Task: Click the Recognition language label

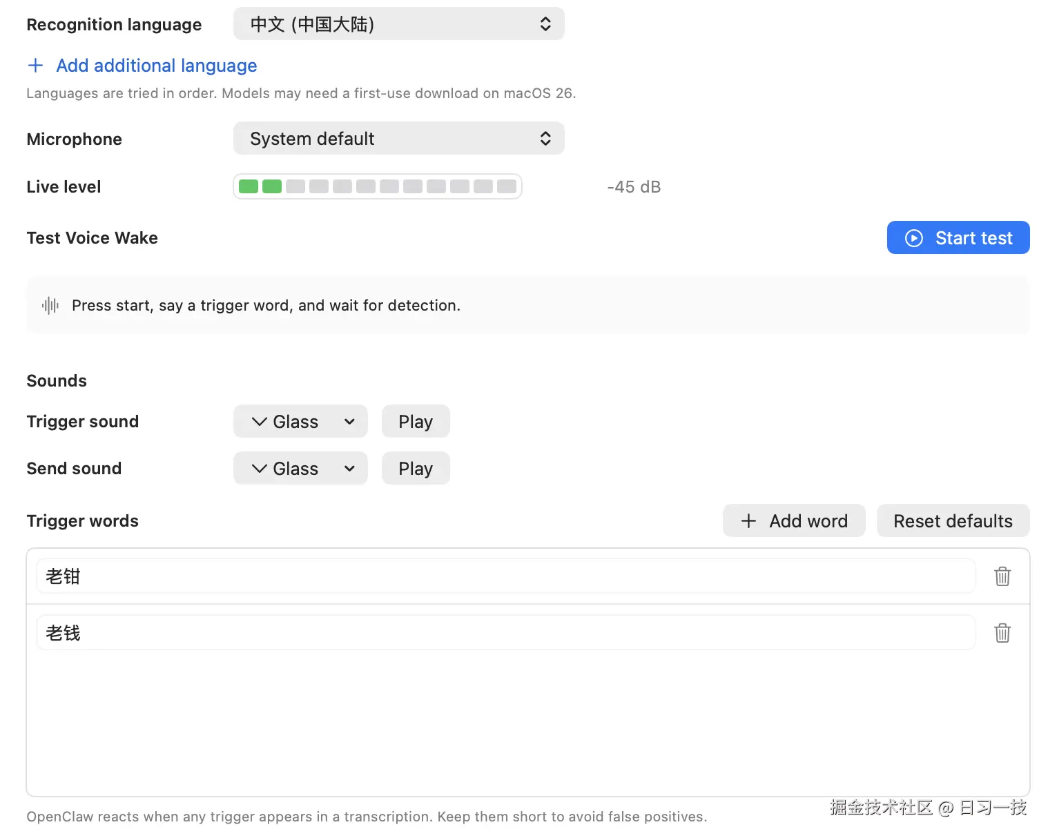Action: point(114,25)
